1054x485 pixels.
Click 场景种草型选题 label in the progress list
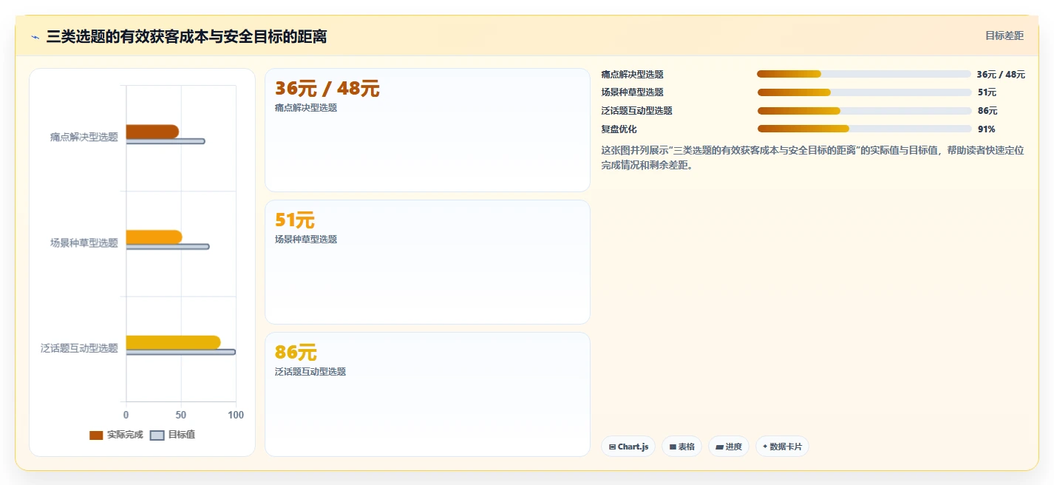(x=633, y=92)
